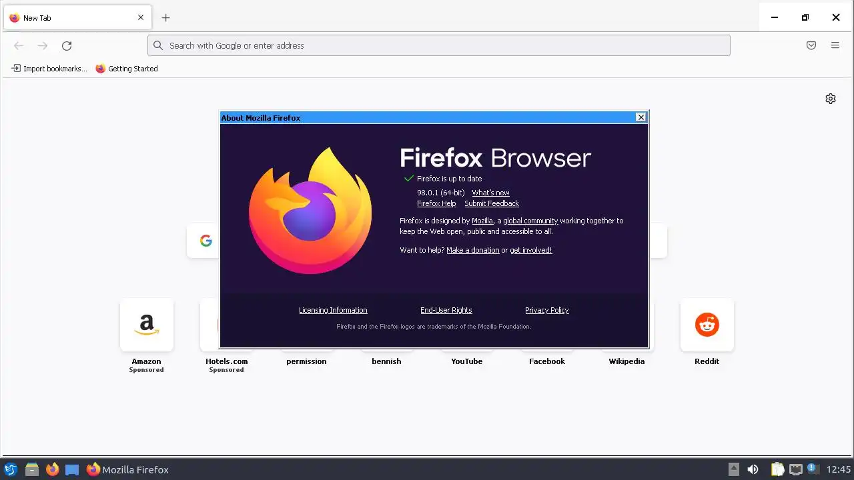
Task: Click the YouTube shortcut label
Action: tap(467, 361)
